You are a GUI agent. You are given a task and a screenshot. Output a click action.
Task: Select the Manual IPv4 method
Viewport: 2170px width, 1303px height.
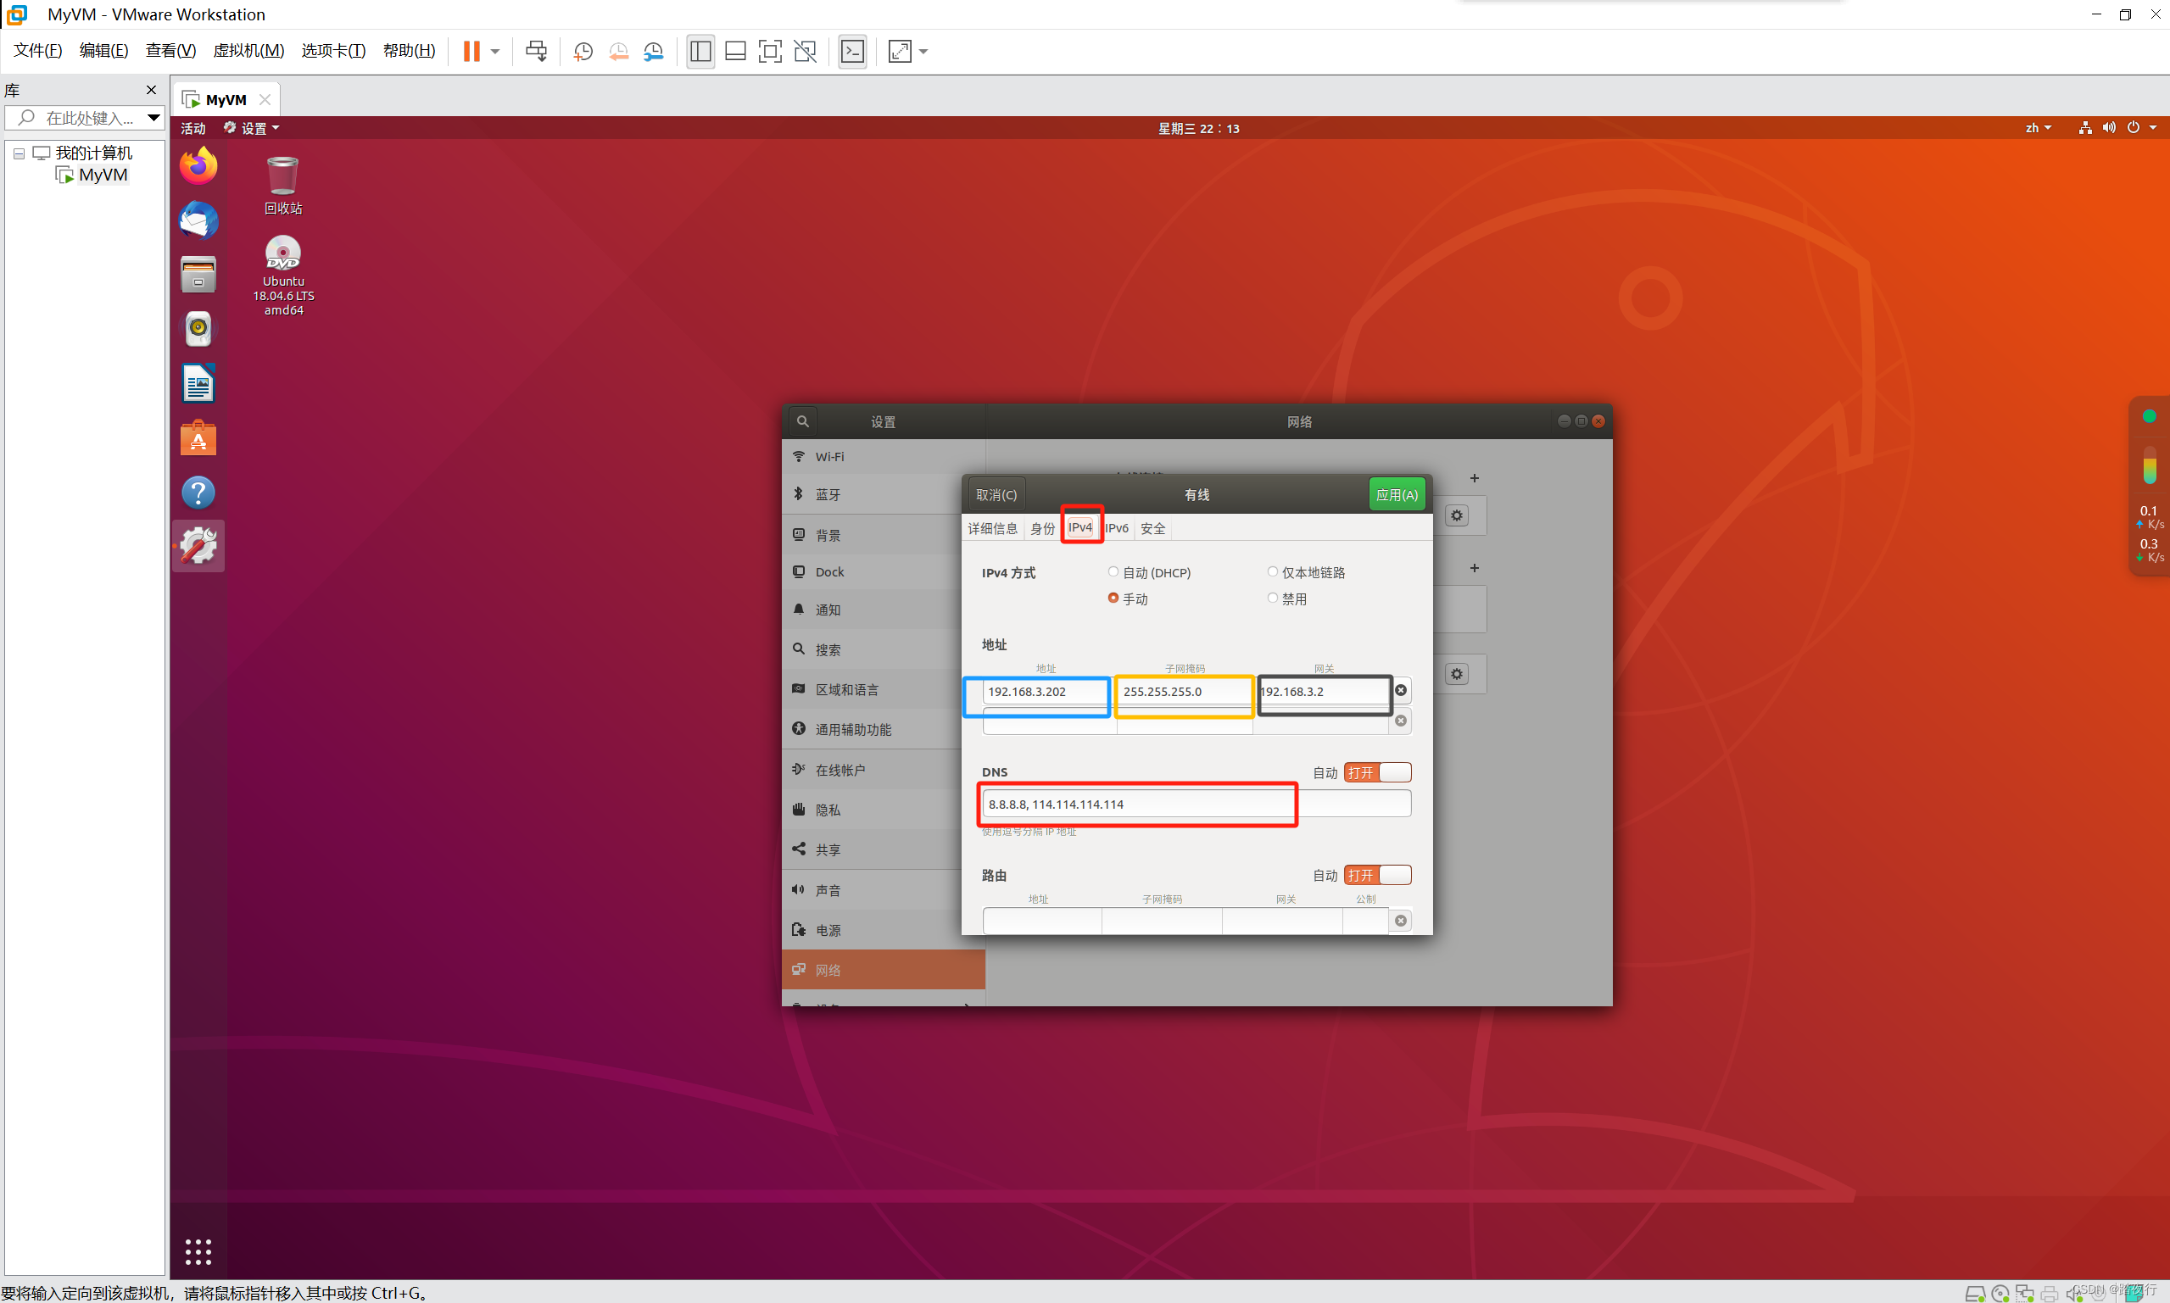pyautogui.click(x=1128, y=599)
